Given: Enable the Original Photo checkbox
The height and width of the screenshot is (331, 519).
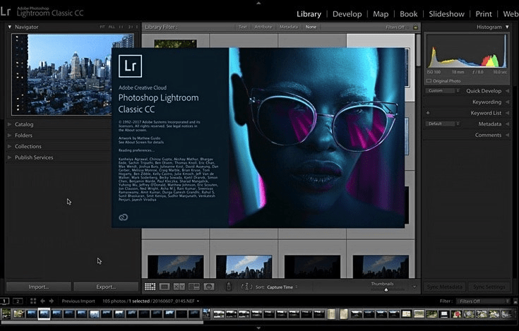Looking at the screenshot, I should click(428, 81).
